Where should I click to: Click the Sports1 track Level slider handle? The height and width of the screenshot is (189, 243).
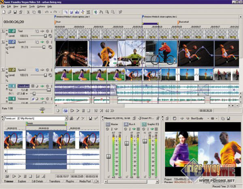(x=44, y=47)
